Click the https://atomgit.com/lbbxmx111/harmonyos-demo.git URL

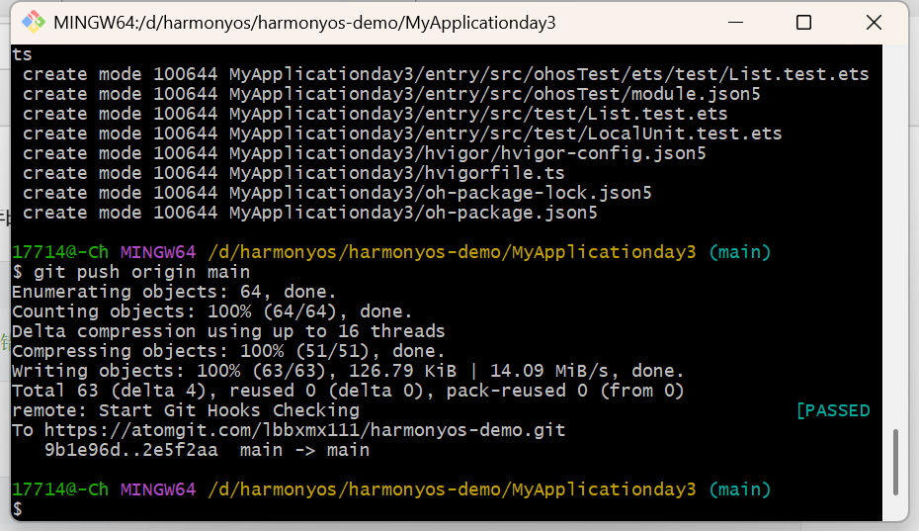(304, 431)
